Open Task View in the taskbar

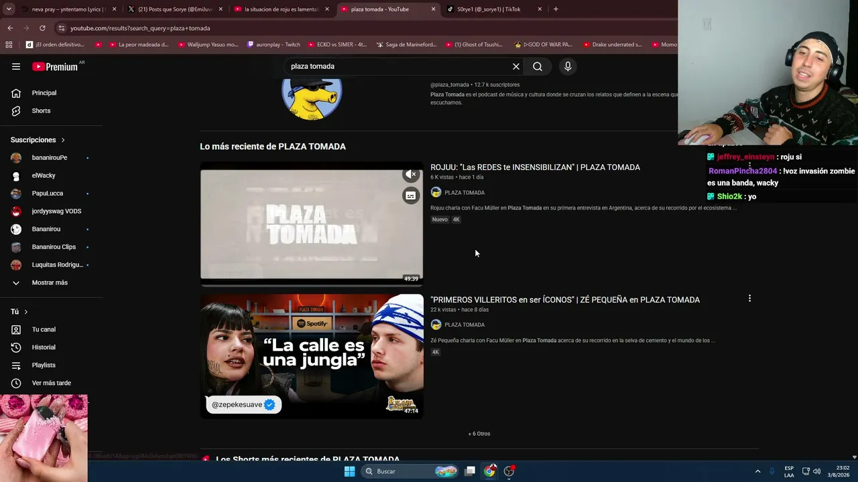click(470, 471)
